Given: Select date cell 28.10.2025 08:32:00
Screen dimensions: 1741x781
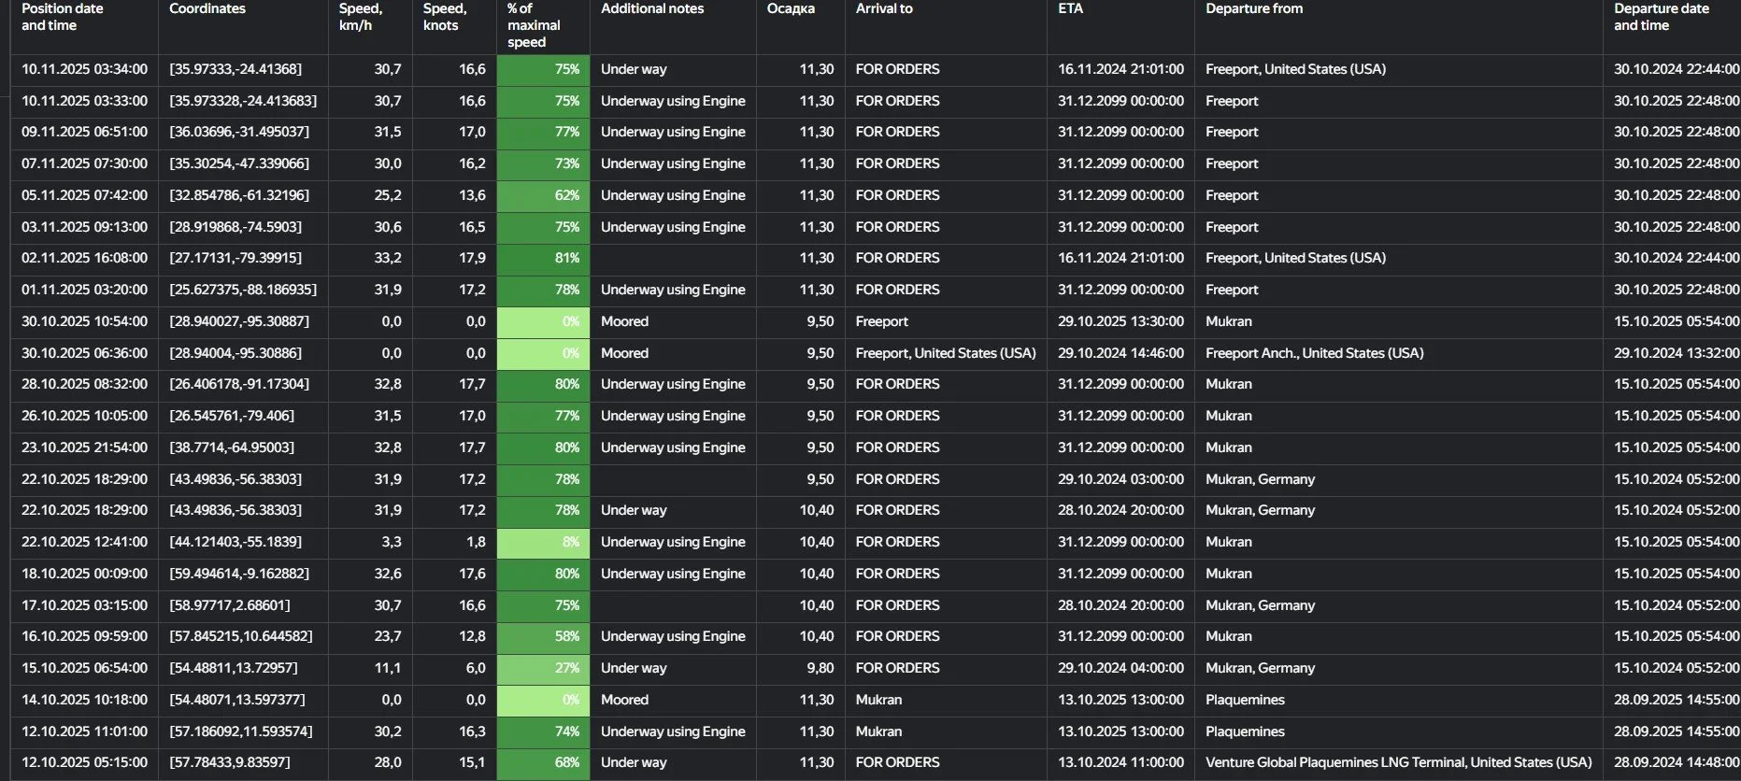Looking at the screenshot, I should pos(84,384).
